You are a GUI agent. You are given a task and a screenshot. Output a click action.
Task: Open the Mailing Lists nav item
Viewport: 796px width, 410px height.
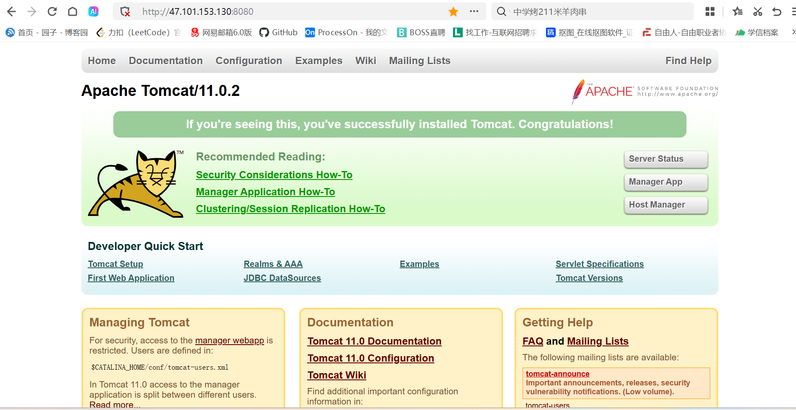pyautogui.click(x=420, y=61)
